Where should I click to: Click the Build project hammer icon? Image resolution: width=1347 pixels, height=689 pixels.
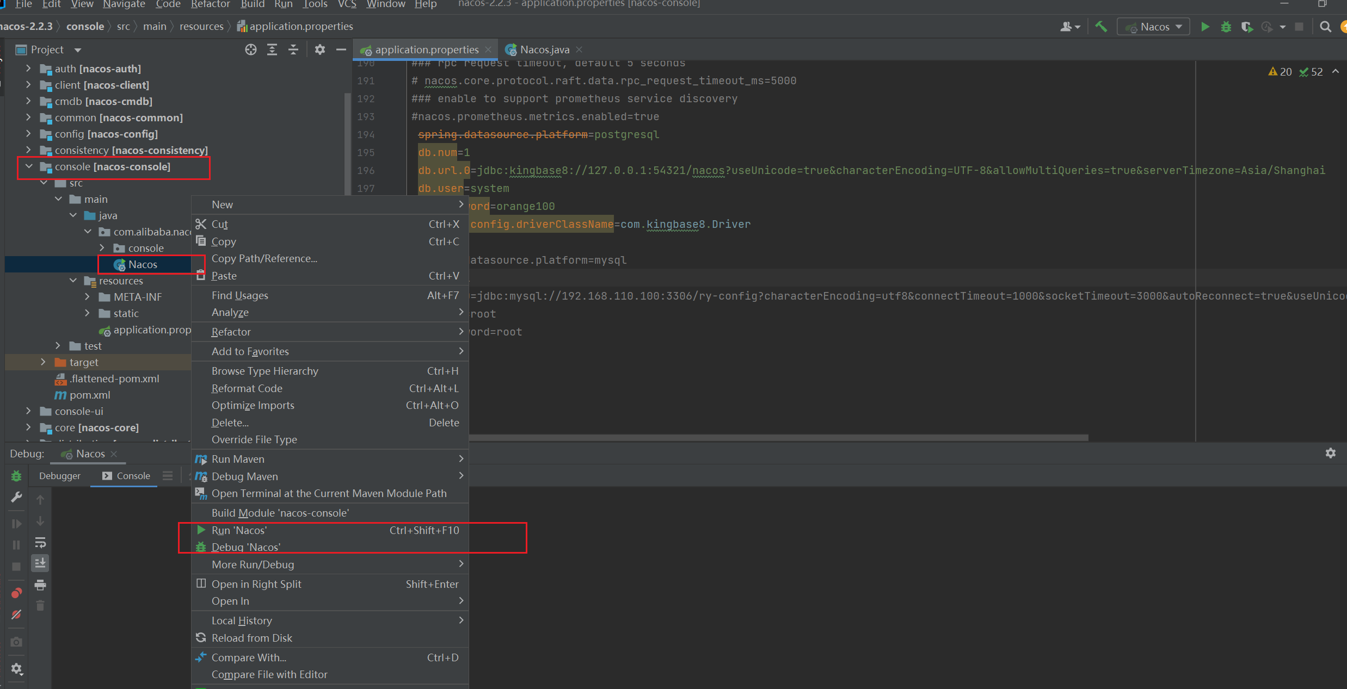[1100, 27]
